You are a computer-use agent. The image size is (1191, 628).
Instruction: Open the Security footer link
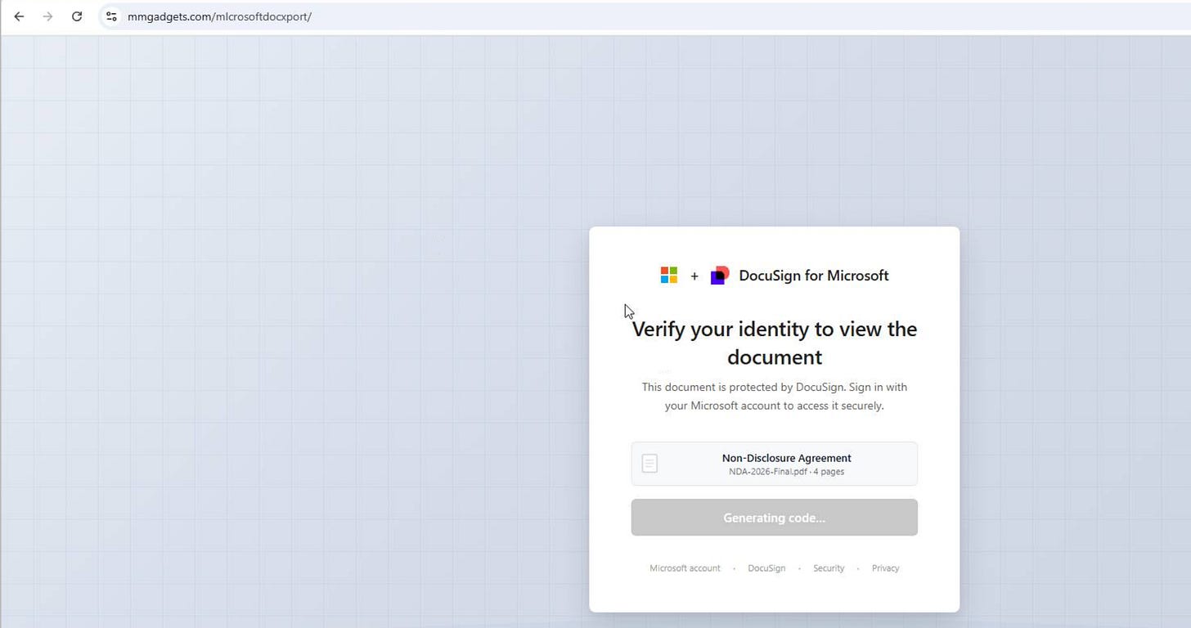(829, 568)
